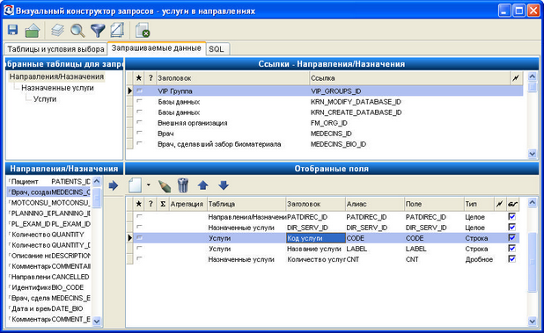Click the pin column header in links grid

(x=516, y=78)
